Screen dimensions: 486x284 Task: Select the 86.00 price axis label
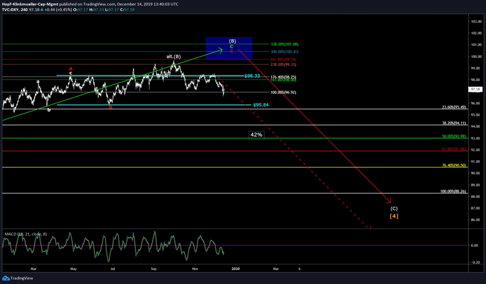point(476,220)
